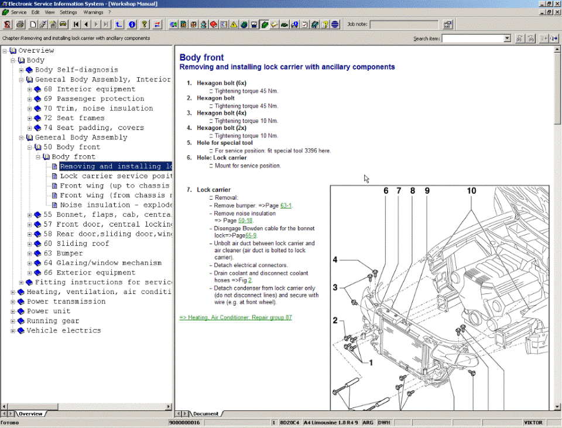Go to previous page with left arrow
The width and height of the screenshot is (562, 428).
pyautogui.click(x=86, y=25)
